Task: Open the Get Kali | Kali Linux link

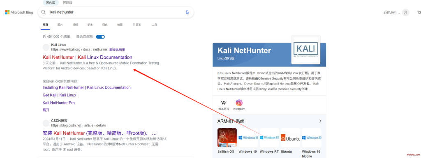Action: (x=59, y=95)
